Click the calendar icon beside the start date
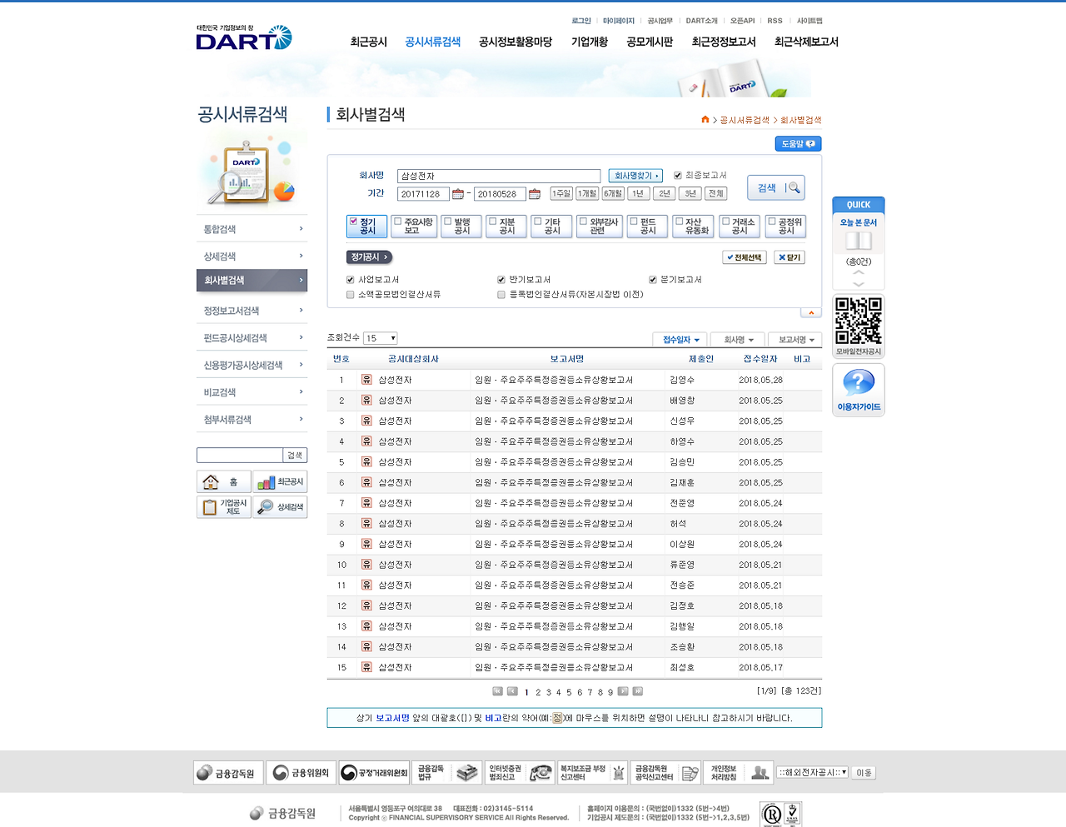 [x=456, y=193]
